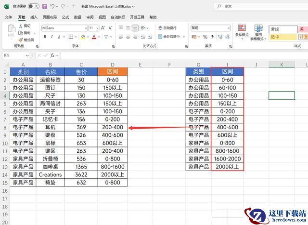308x225 pixels.
Task: Click the Copy (复制) button
Action: (25, 33)
